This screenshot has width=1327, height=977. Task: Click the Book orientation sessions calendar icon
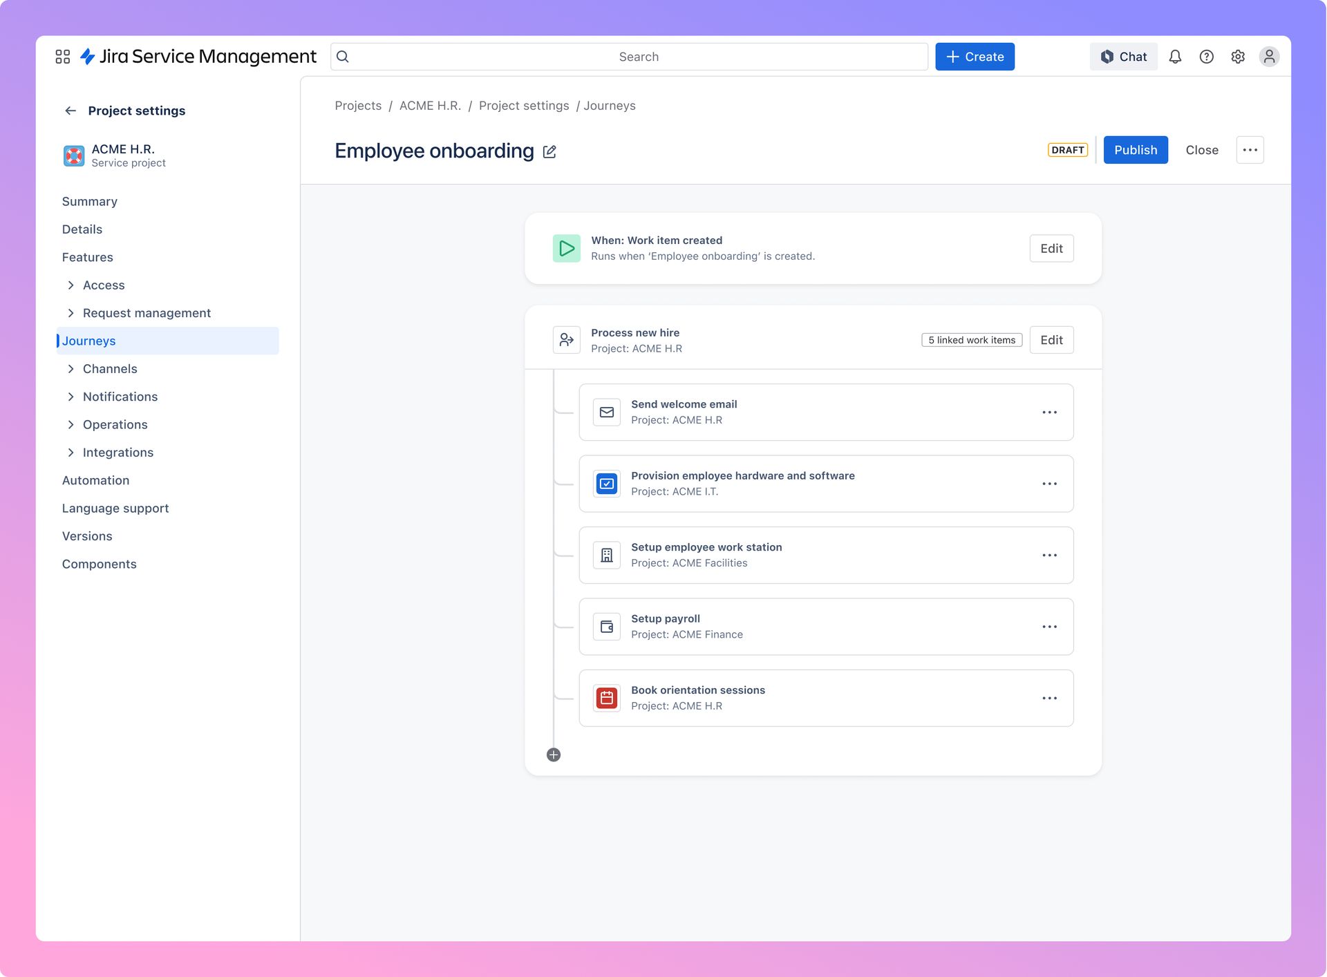(607, 698)
